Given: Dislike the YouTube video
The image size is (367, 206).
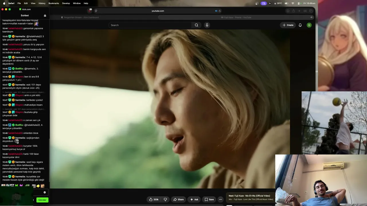Looking at the screenshot, I should click(x=165, y=199).
